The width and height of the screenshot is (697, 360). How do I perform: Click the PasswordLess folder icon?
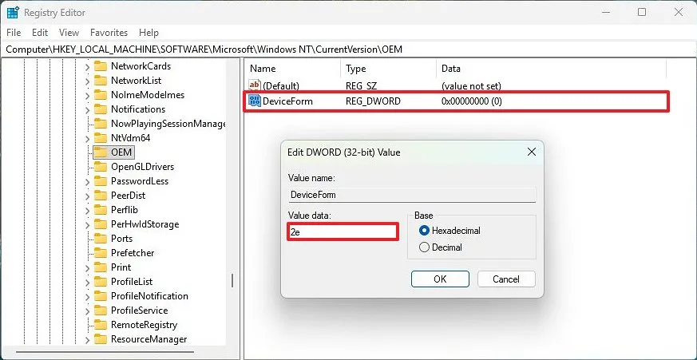[101, 181]
